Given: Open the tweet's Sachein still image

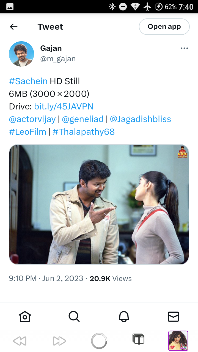Looking at the screenshot, I should 99,204.
